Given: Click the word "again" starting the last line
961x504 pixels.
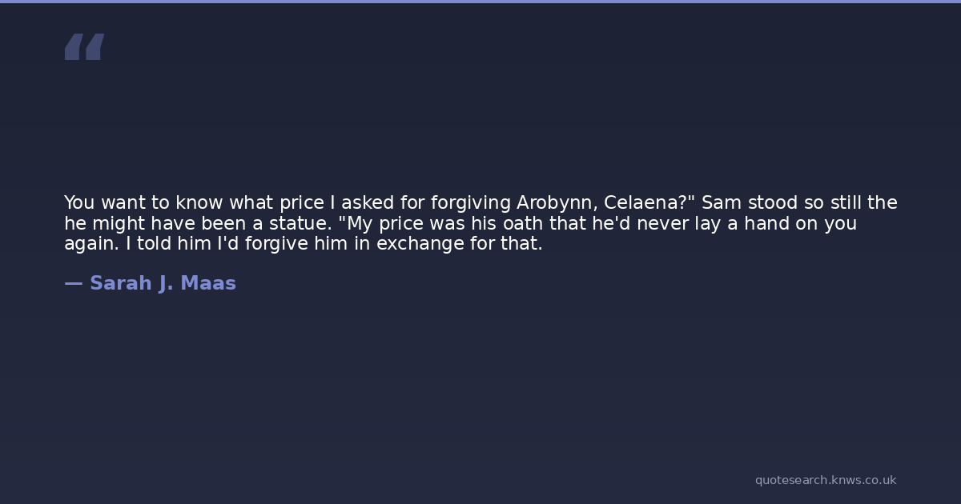Looking at the screenshot, I should pos(89,244).
